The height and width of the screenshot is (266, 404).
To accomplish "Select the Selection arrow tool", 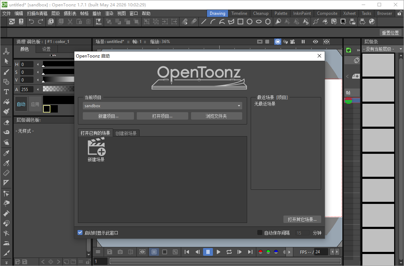I will [x=6, y=61].
